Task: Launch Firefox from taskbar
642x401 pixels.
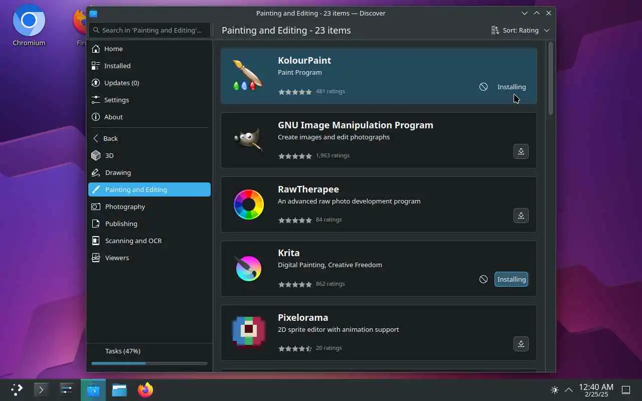Action: tap(145, 389)
